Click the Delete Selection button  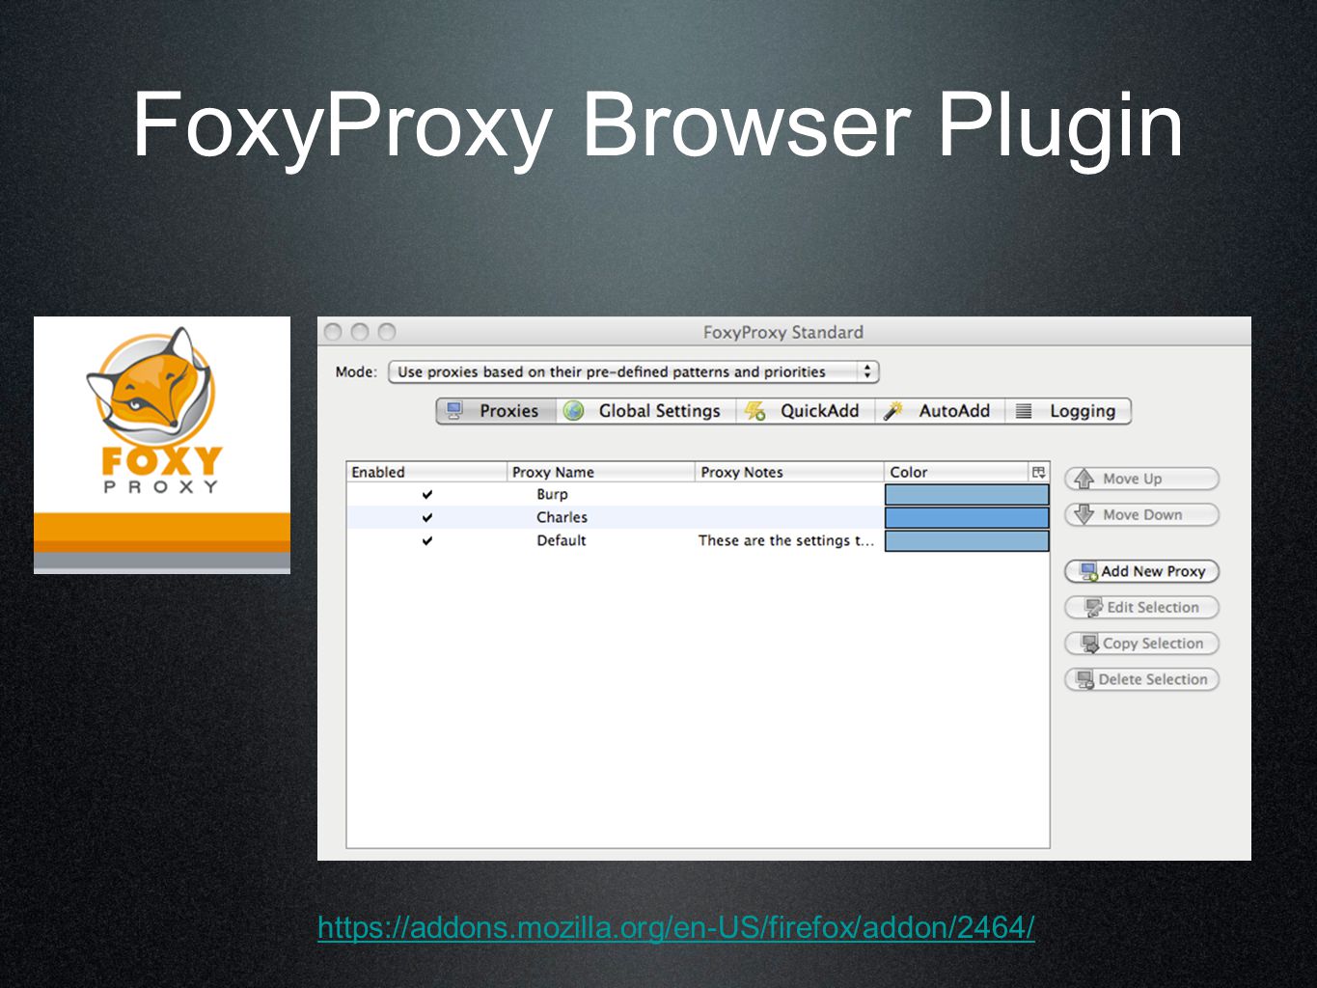1142,679
